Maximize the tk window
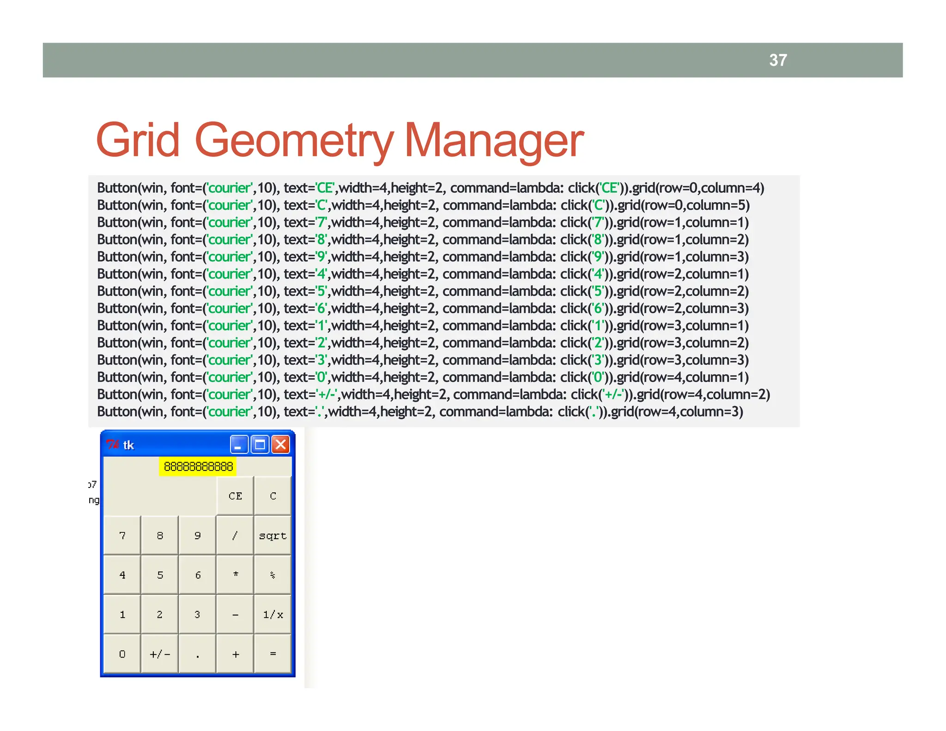 coord(260,445)
